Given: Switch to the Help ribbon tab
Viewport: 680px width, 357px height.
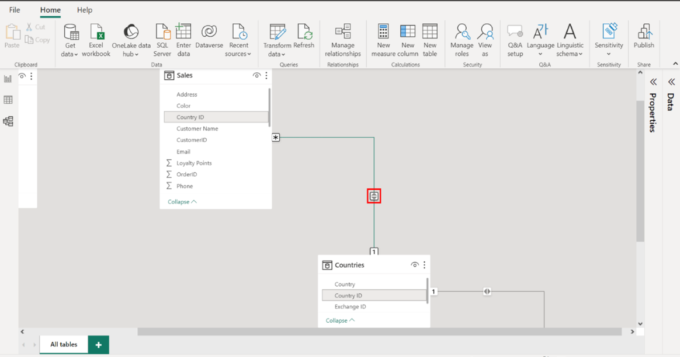Looking at the screenshot, I should click(85, 10).
